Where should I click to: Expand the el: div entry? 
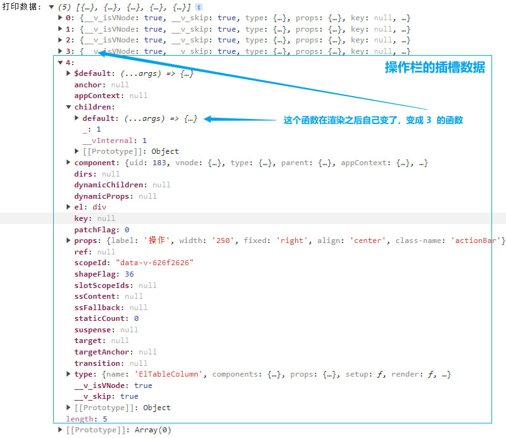[x=68, y=207]
